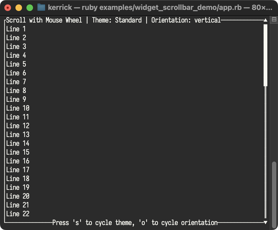Image resolution: width=278 pixels, height=230 pixels.
Task: Click the text 'Line 18'
Action: click(18, 179)
